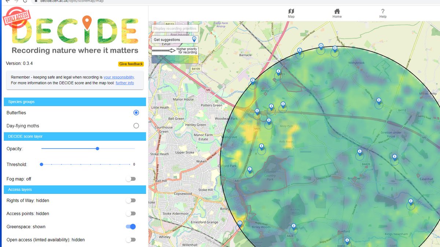Click the 'Recording nature where it matters' tagline
The height and width of the screenshot is (247, 440).
[75, 50]
